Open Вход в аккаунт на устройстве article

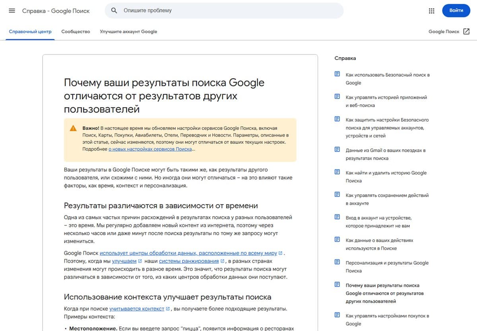tap(378, 222)
